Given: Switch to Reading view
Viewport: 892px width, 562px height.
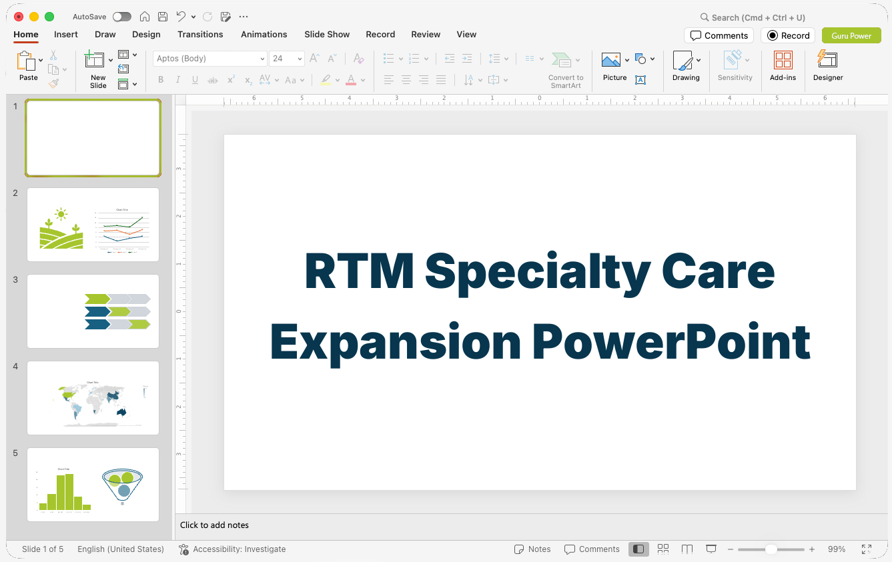Looking at the screenshot, I should click(687, 549).
